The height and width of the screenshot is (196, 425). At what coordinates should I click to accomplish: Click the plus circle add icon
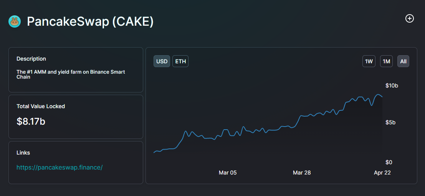pyautogui.click(x=409, y=18)
